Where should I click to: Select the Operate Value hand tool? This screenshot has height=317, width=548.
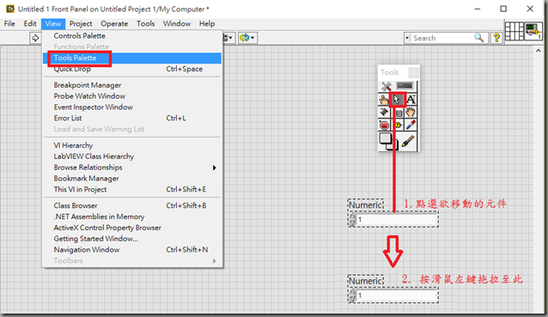tap(384, 100)
